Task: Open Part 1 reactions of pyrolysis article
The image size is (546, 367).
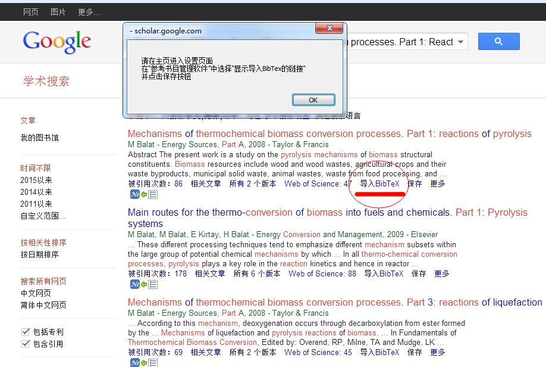Action: tap(330, 134)
